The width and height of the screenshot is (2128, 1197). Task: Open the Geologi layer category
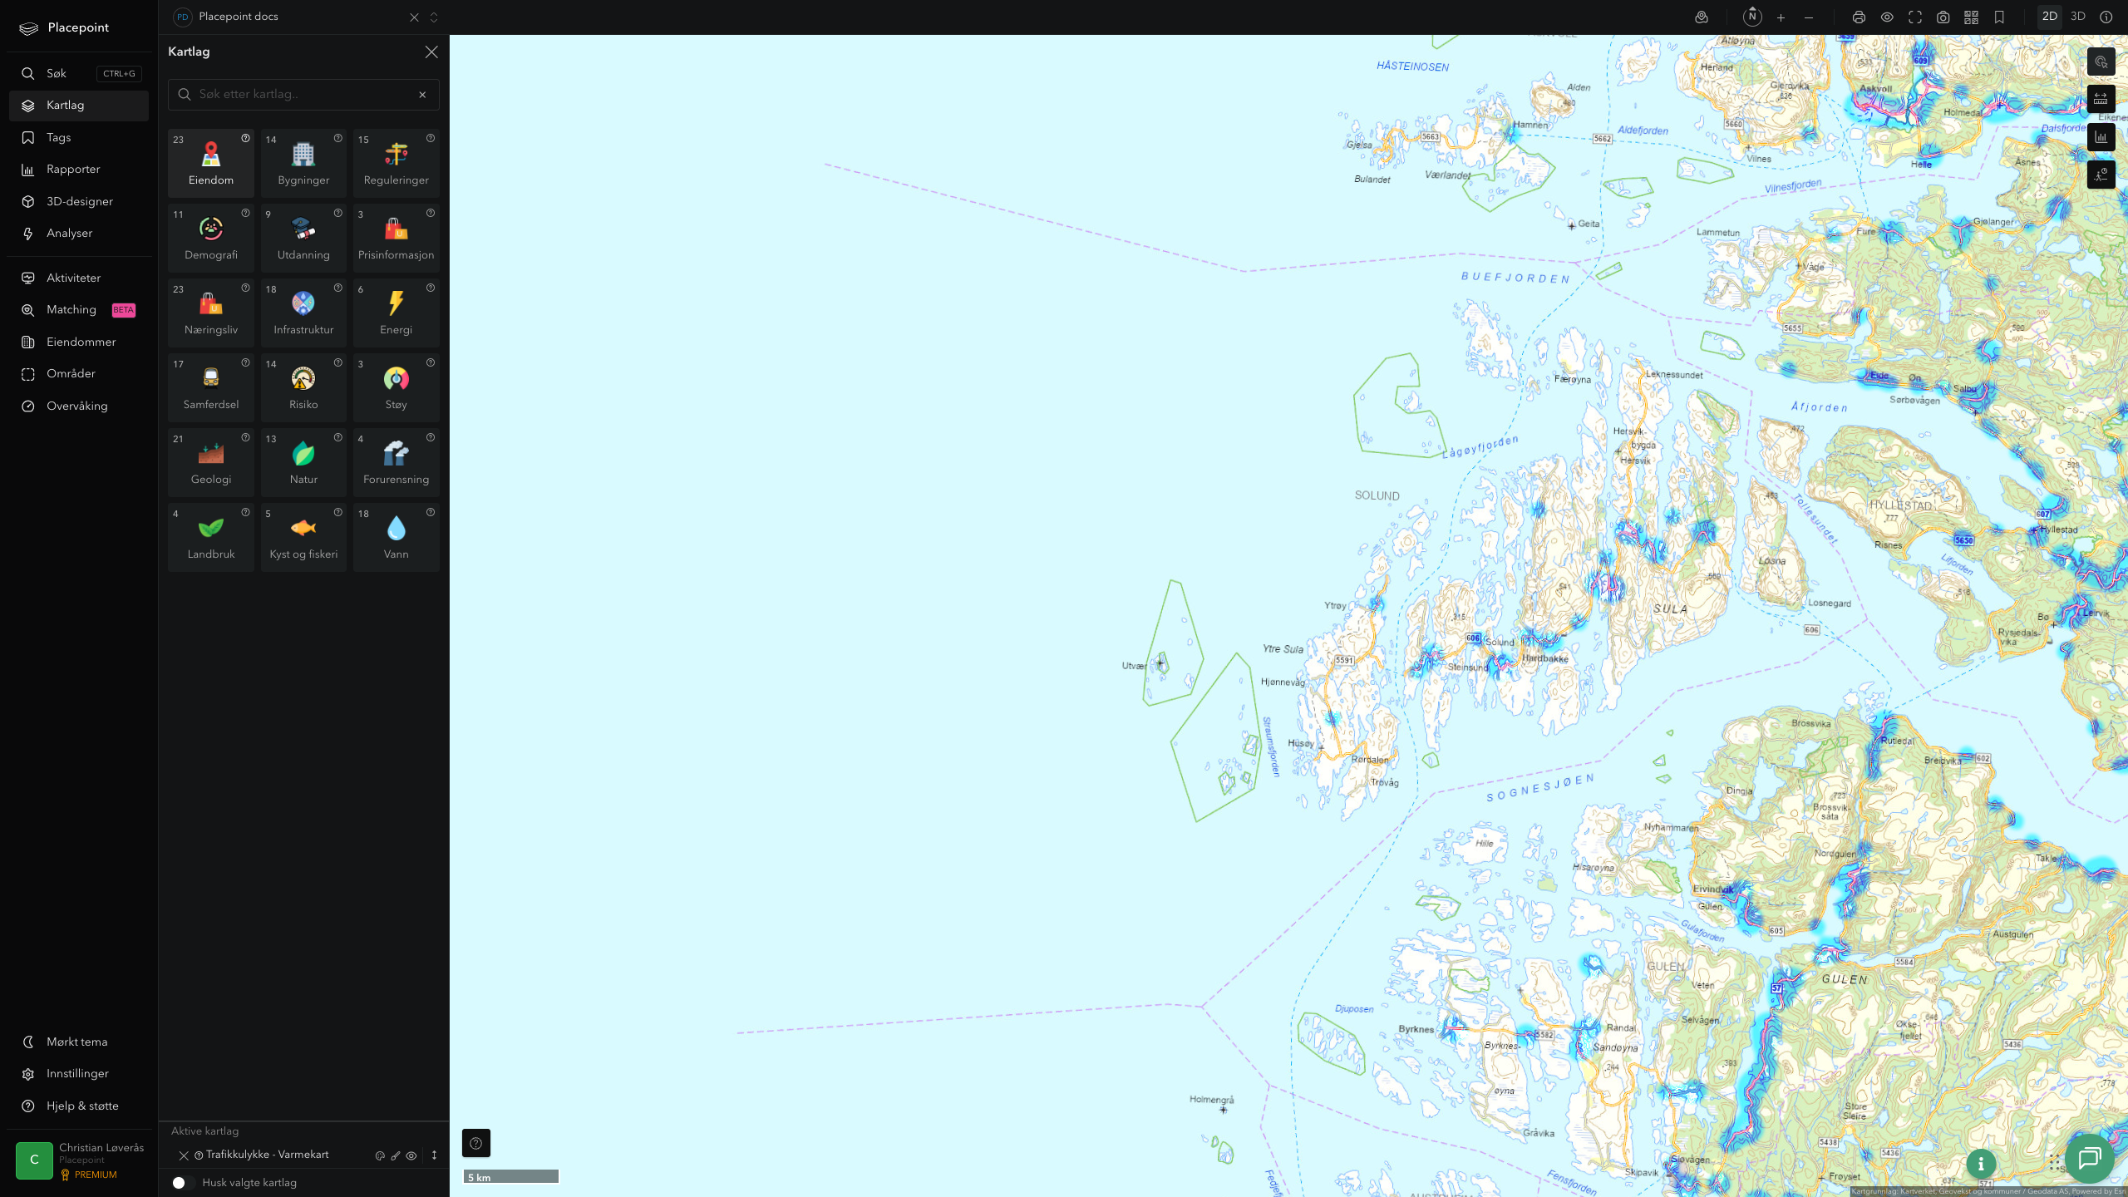click(211, 462)
